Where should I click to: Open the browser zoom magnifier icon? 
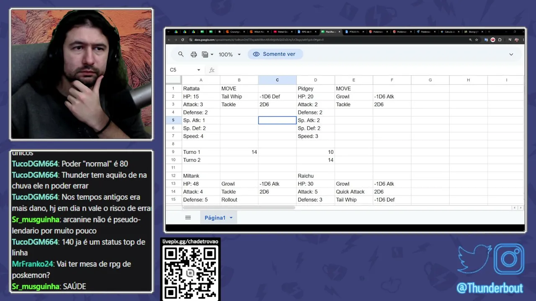tap(470, 40)
